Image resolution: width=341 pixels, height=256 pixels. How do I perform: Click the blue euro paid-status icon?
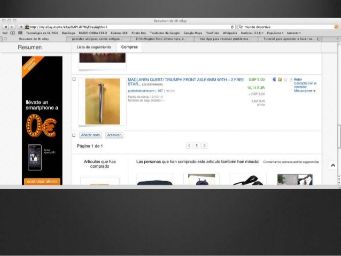coord(274,80)
